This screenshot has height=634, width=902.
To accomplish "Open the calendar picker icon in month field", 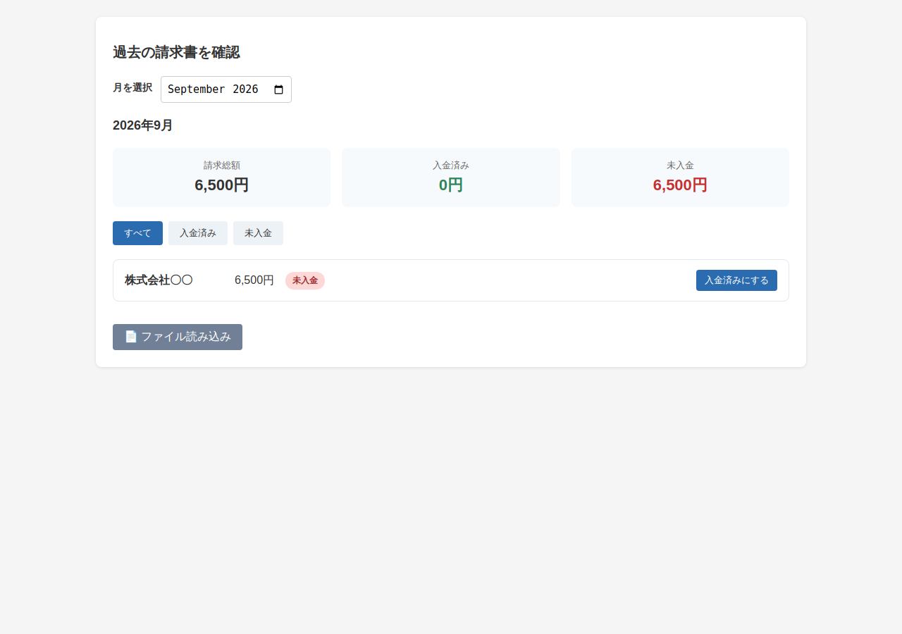I will 278,89.
